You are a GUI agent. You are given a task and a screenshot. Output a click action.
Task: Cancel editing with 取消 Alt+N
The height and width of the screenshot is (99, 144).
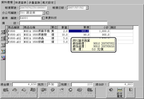(x=70, y=93)
